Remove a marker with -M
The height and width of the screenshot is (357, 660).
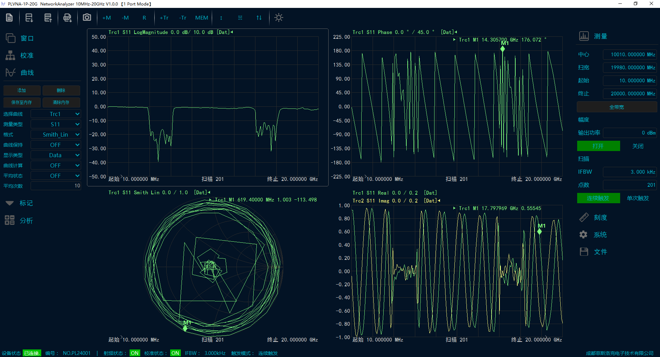coord(125,18)
